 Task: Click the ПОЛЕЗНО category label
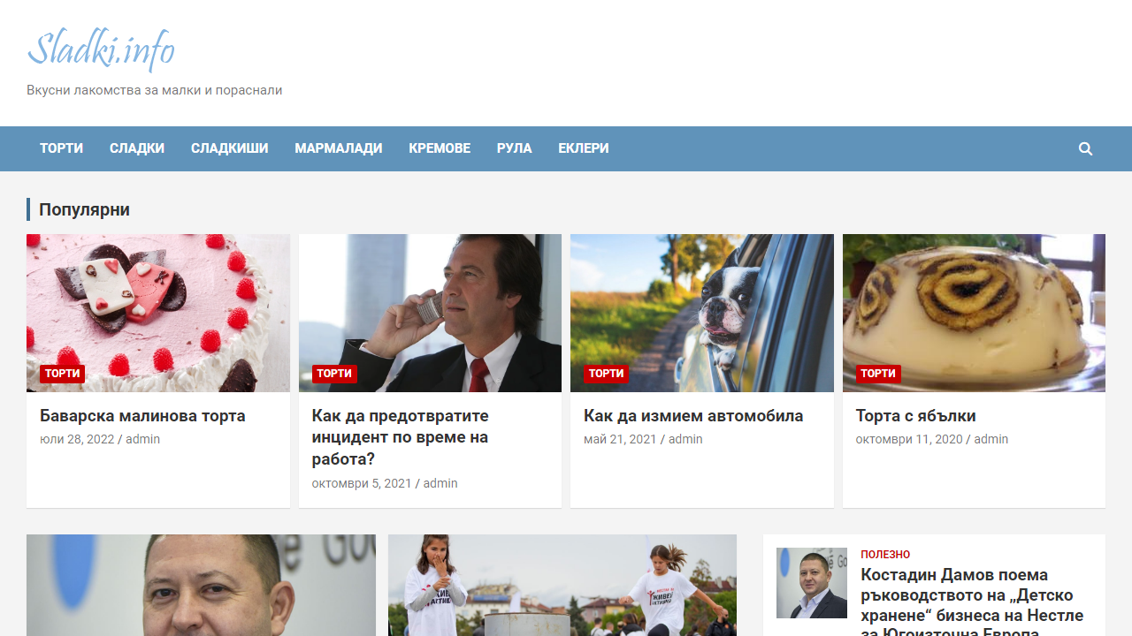pyautogui.click(x=884, y=555)
